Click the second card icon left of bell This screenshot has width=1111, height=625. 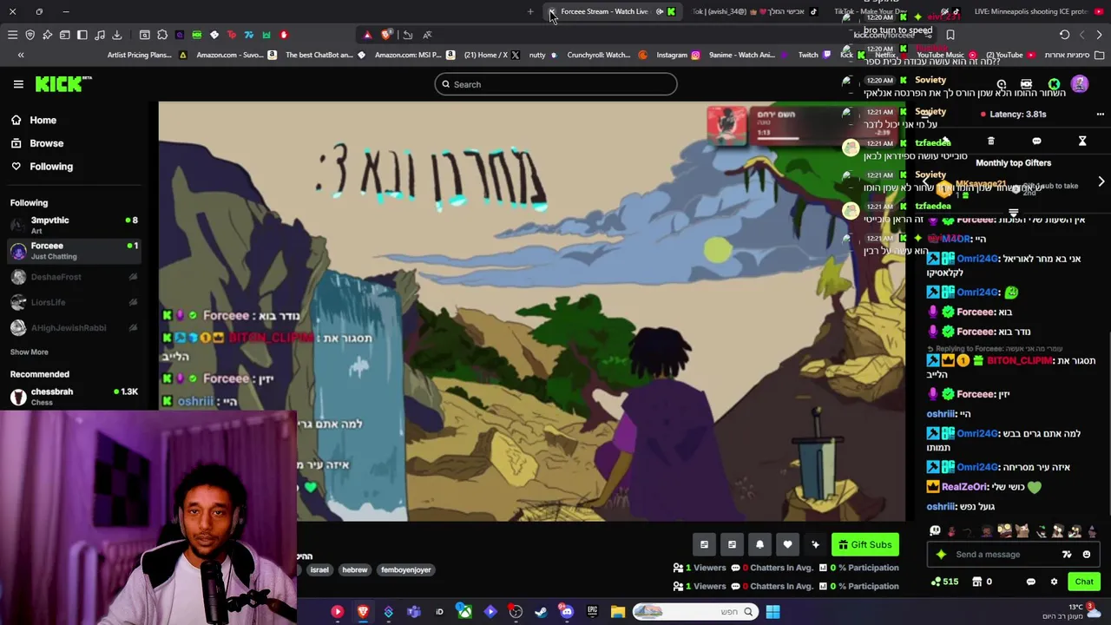(x=732, y=544)
